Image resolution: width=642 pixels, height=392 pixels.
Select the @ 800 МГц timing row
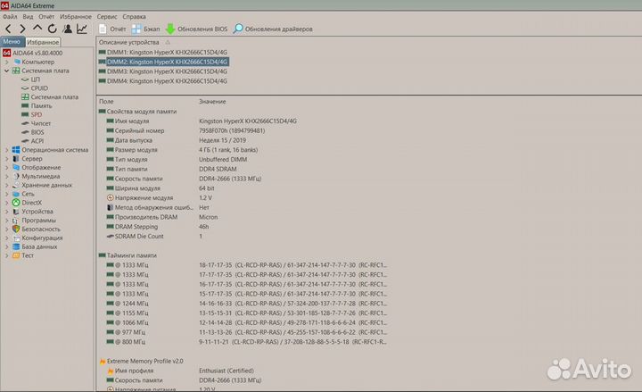tap(247, 342)
